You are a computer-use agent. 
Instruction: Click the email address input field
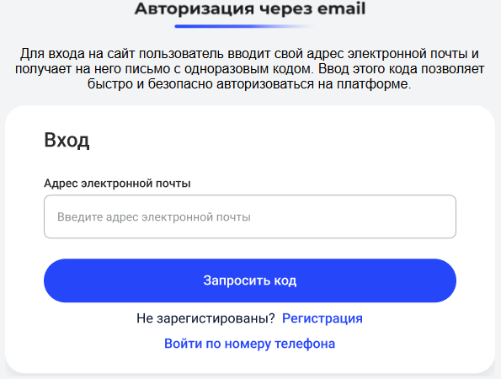tap(250, 216)
